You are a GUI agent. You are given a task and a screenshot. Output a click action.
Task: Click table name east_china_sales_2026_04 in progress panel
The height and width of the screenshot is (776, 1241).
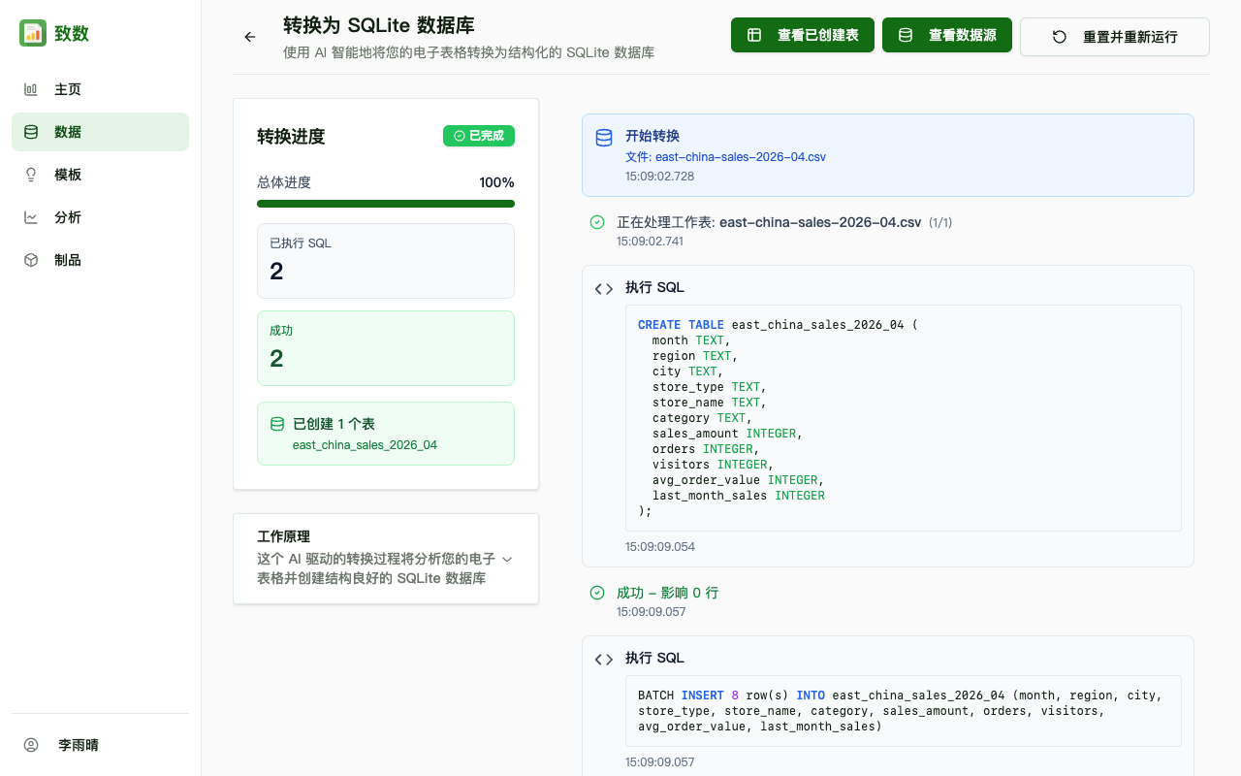pos(365,445)
